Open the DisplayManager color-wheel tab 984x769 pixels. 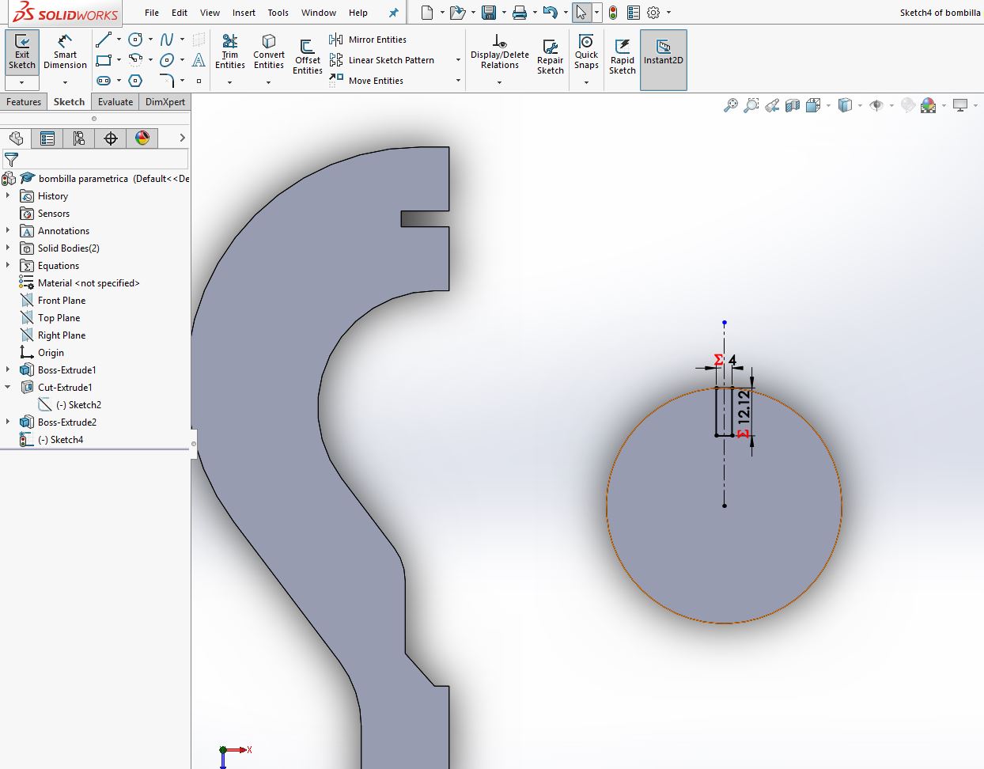pos(142,138)
